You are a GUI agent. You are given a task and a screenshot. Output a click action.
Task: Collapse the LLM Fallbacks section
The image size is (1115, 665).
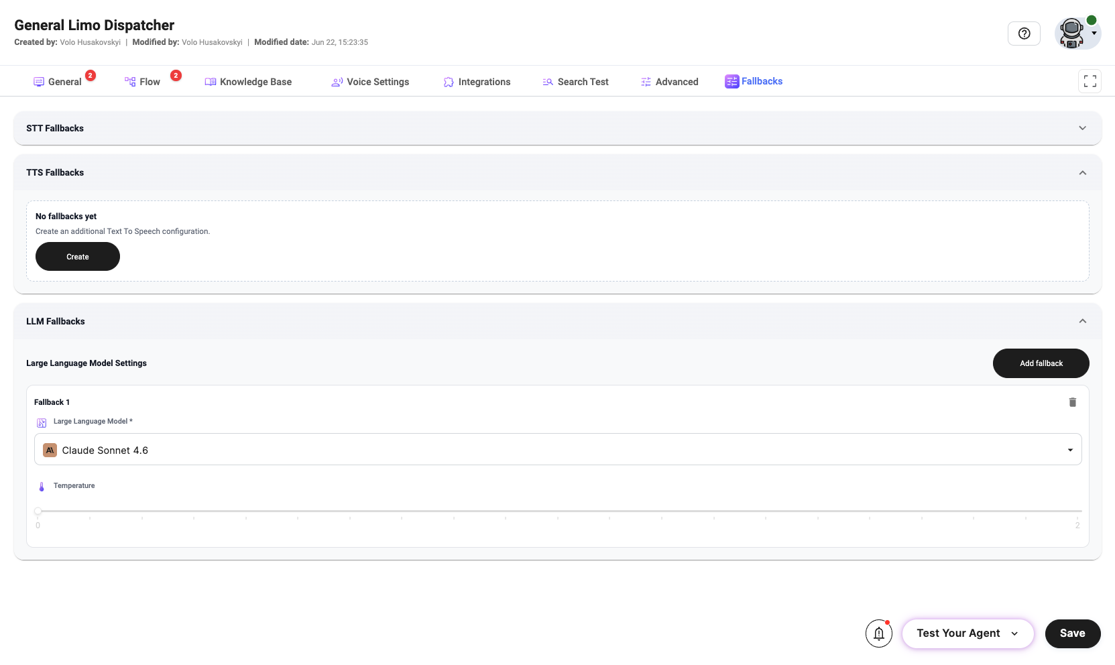pyautogui.click(x=557, y=321)
